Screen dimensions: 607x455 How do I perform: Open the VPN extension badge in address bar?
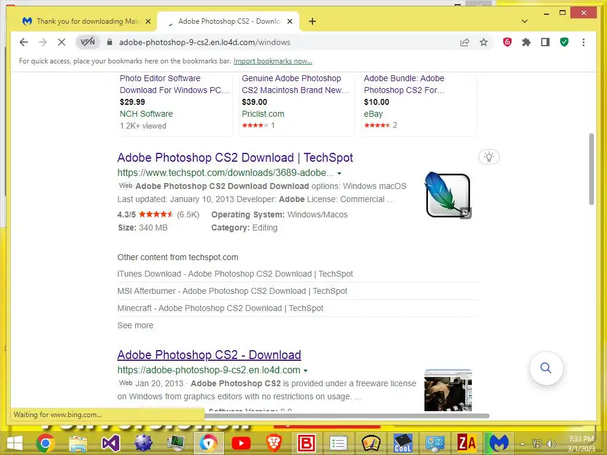pos(88,42)
